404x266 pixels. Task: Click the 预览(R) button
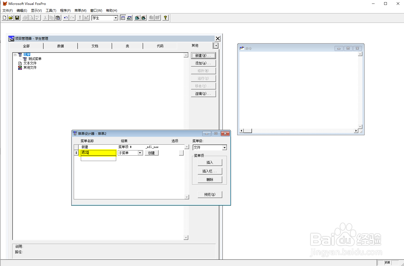tap(210, 194)
